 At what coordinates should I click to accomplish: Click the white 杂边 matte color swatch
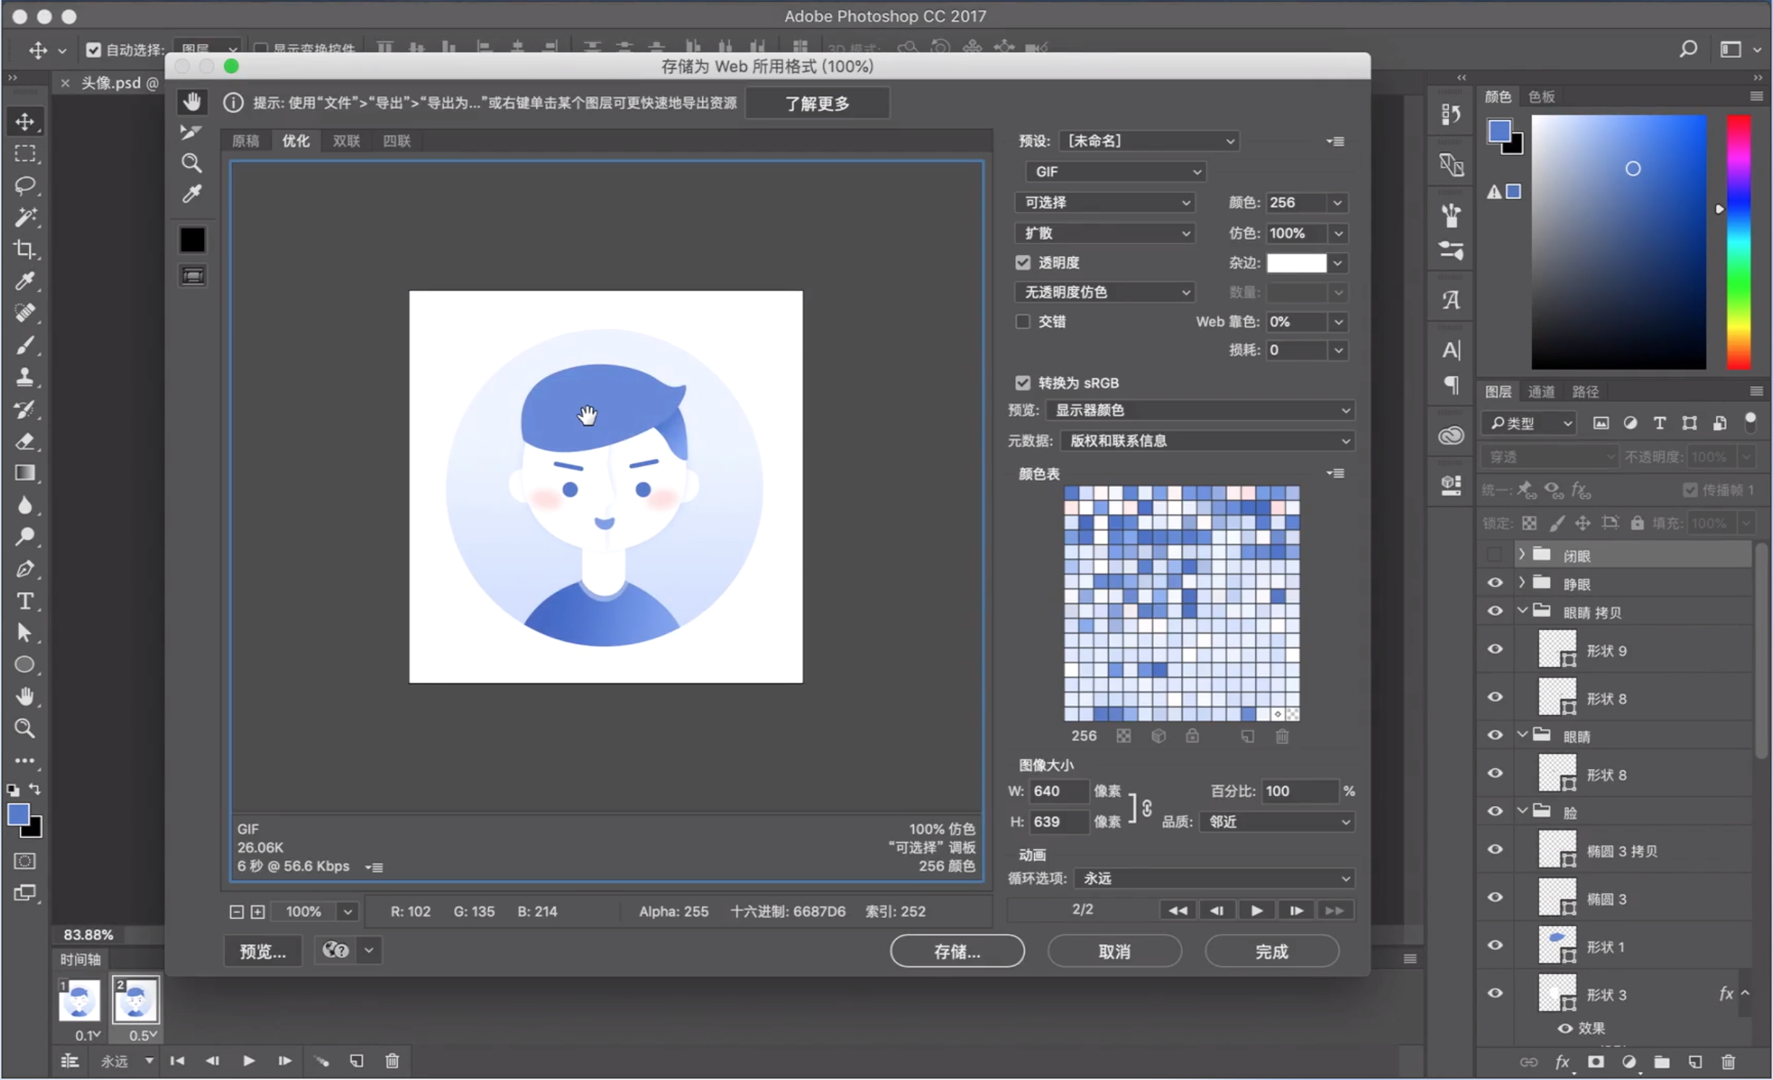pyautogui.click(x=1296, y=262)
